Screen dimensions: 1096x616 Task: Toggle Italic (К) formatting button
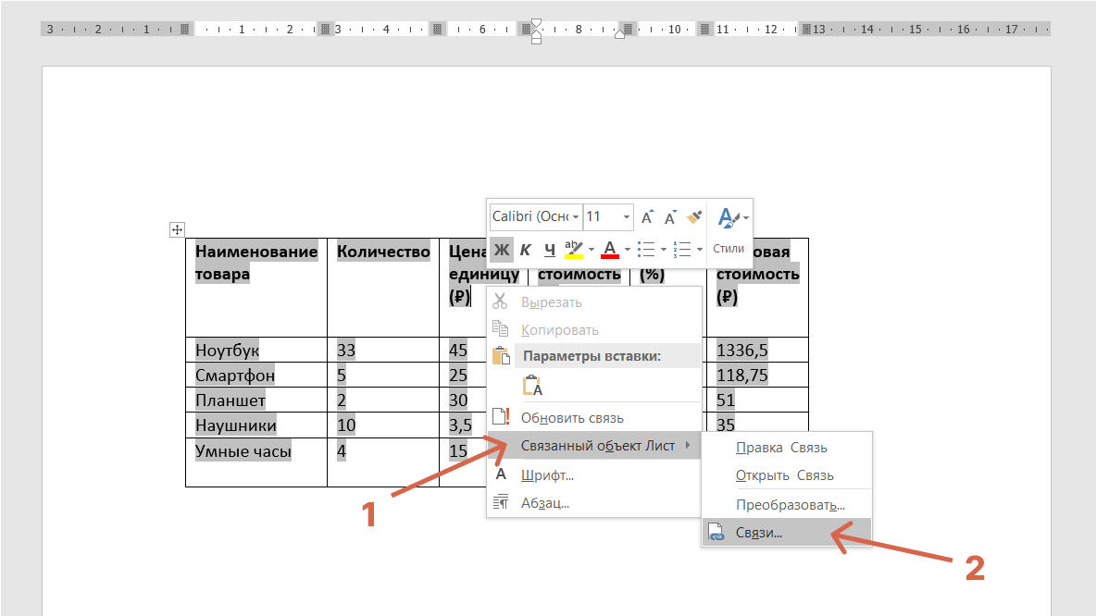click(x=526, y=250)
